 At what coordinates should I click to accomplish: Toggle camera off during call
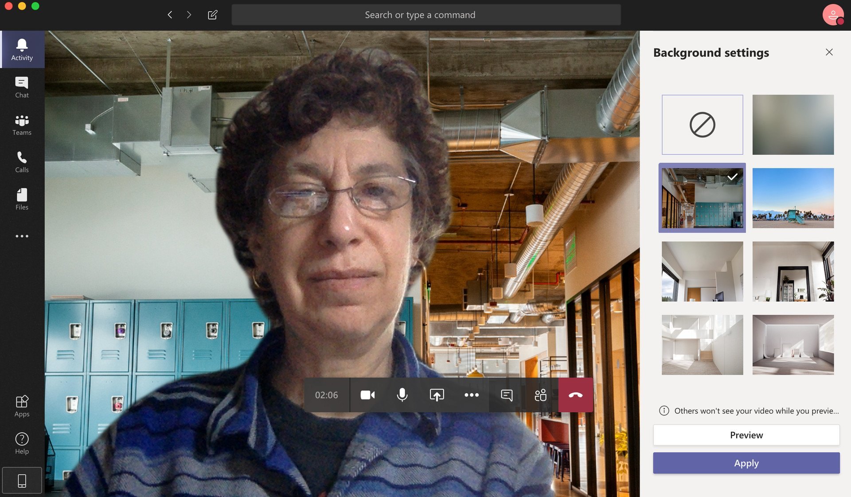click(367, 395)
